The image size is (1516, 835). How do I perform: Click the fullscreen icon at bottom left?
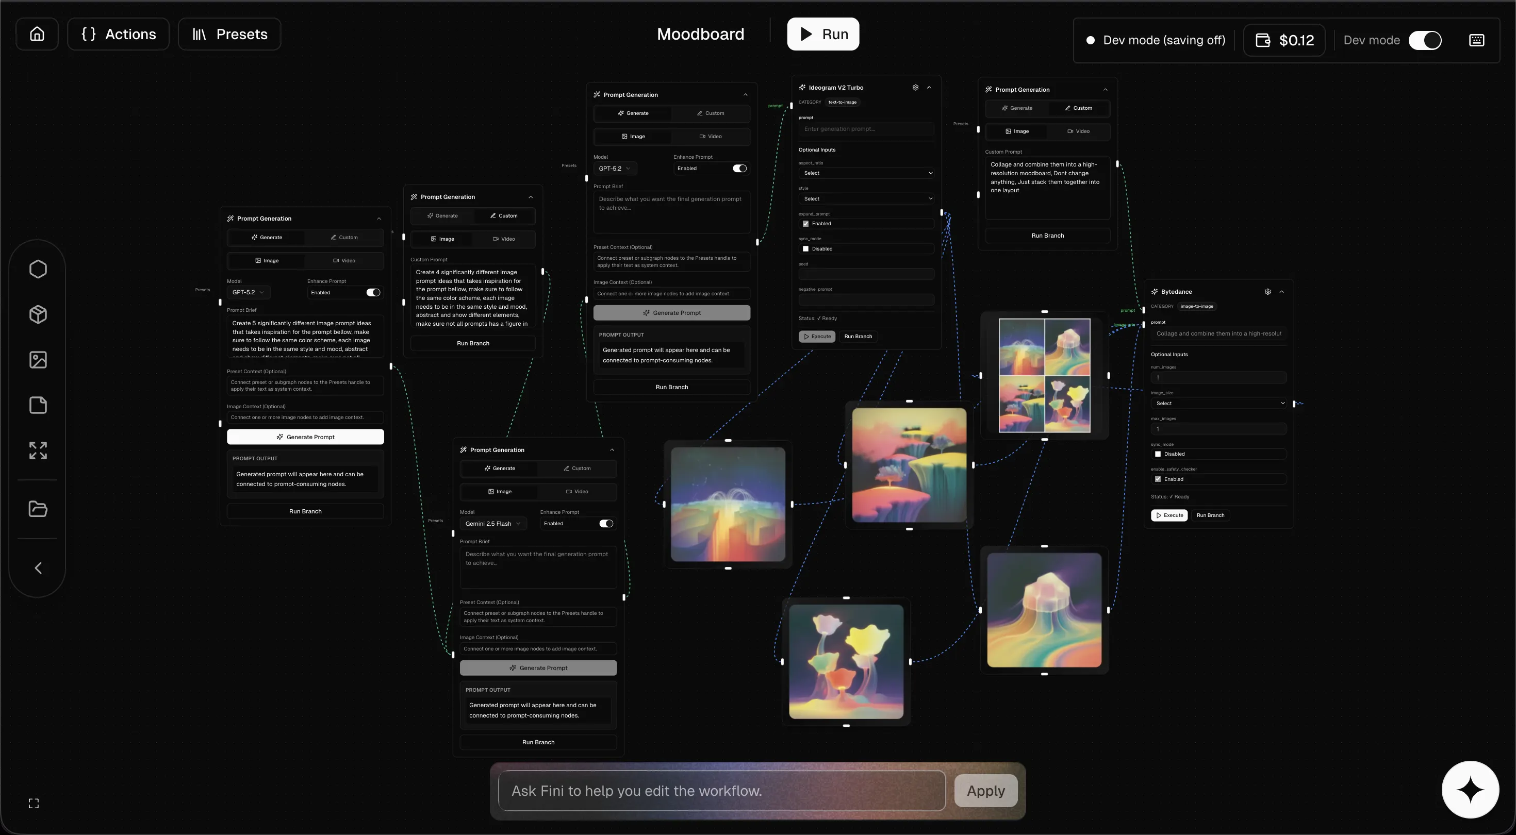34,803
